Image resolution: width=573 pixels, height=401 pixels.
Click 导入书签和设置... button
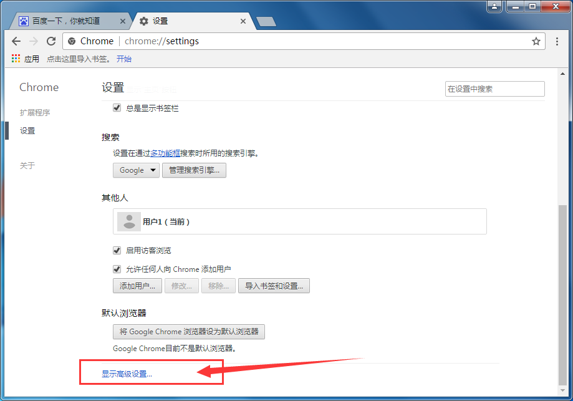pyautogui.click(x=274, y=286)
